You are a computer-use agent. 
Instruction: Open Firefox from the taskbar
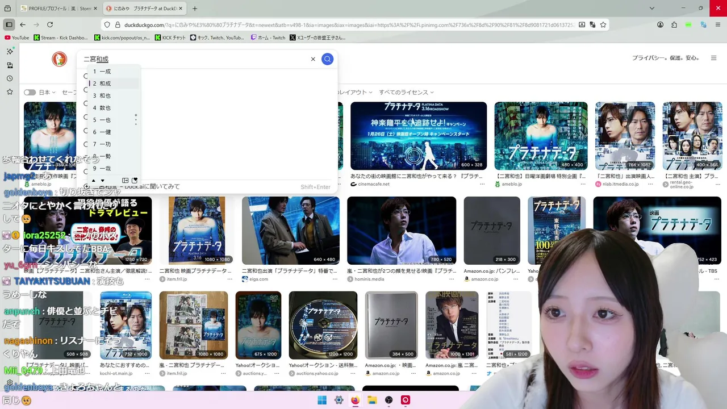point(355,400)
